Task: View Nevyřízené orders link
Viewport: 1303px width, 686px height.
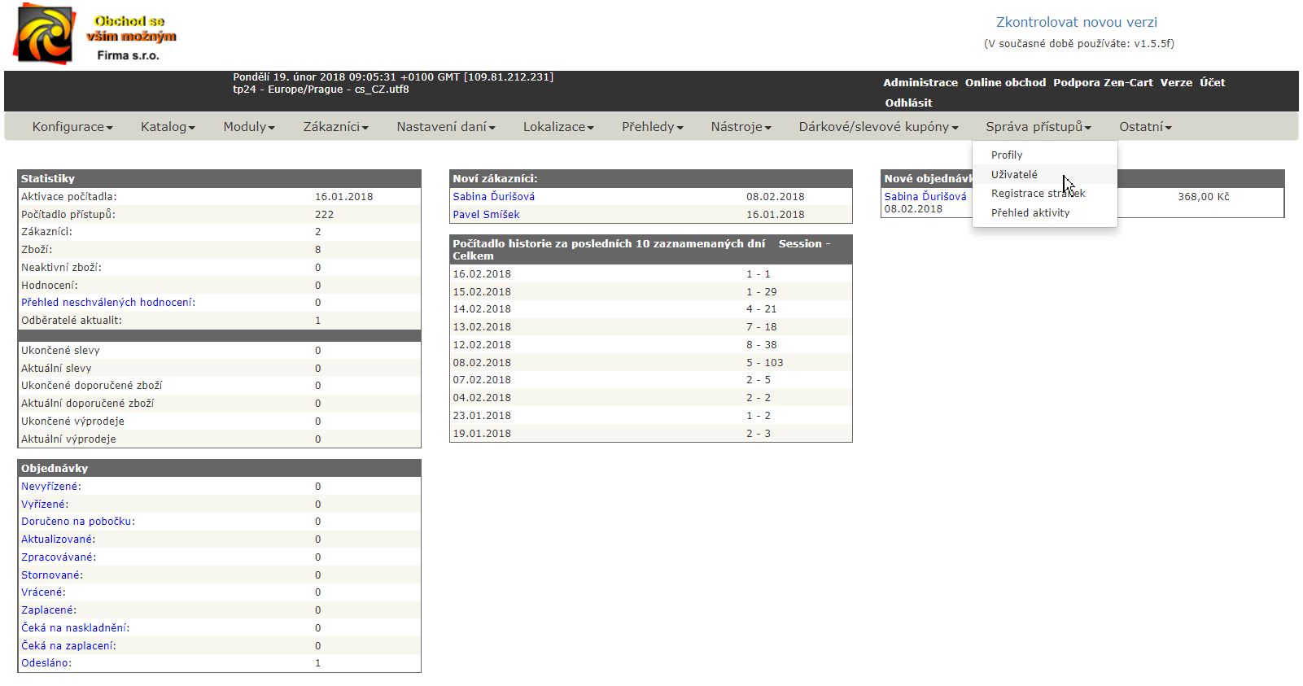Action: [x=50, y=486]
